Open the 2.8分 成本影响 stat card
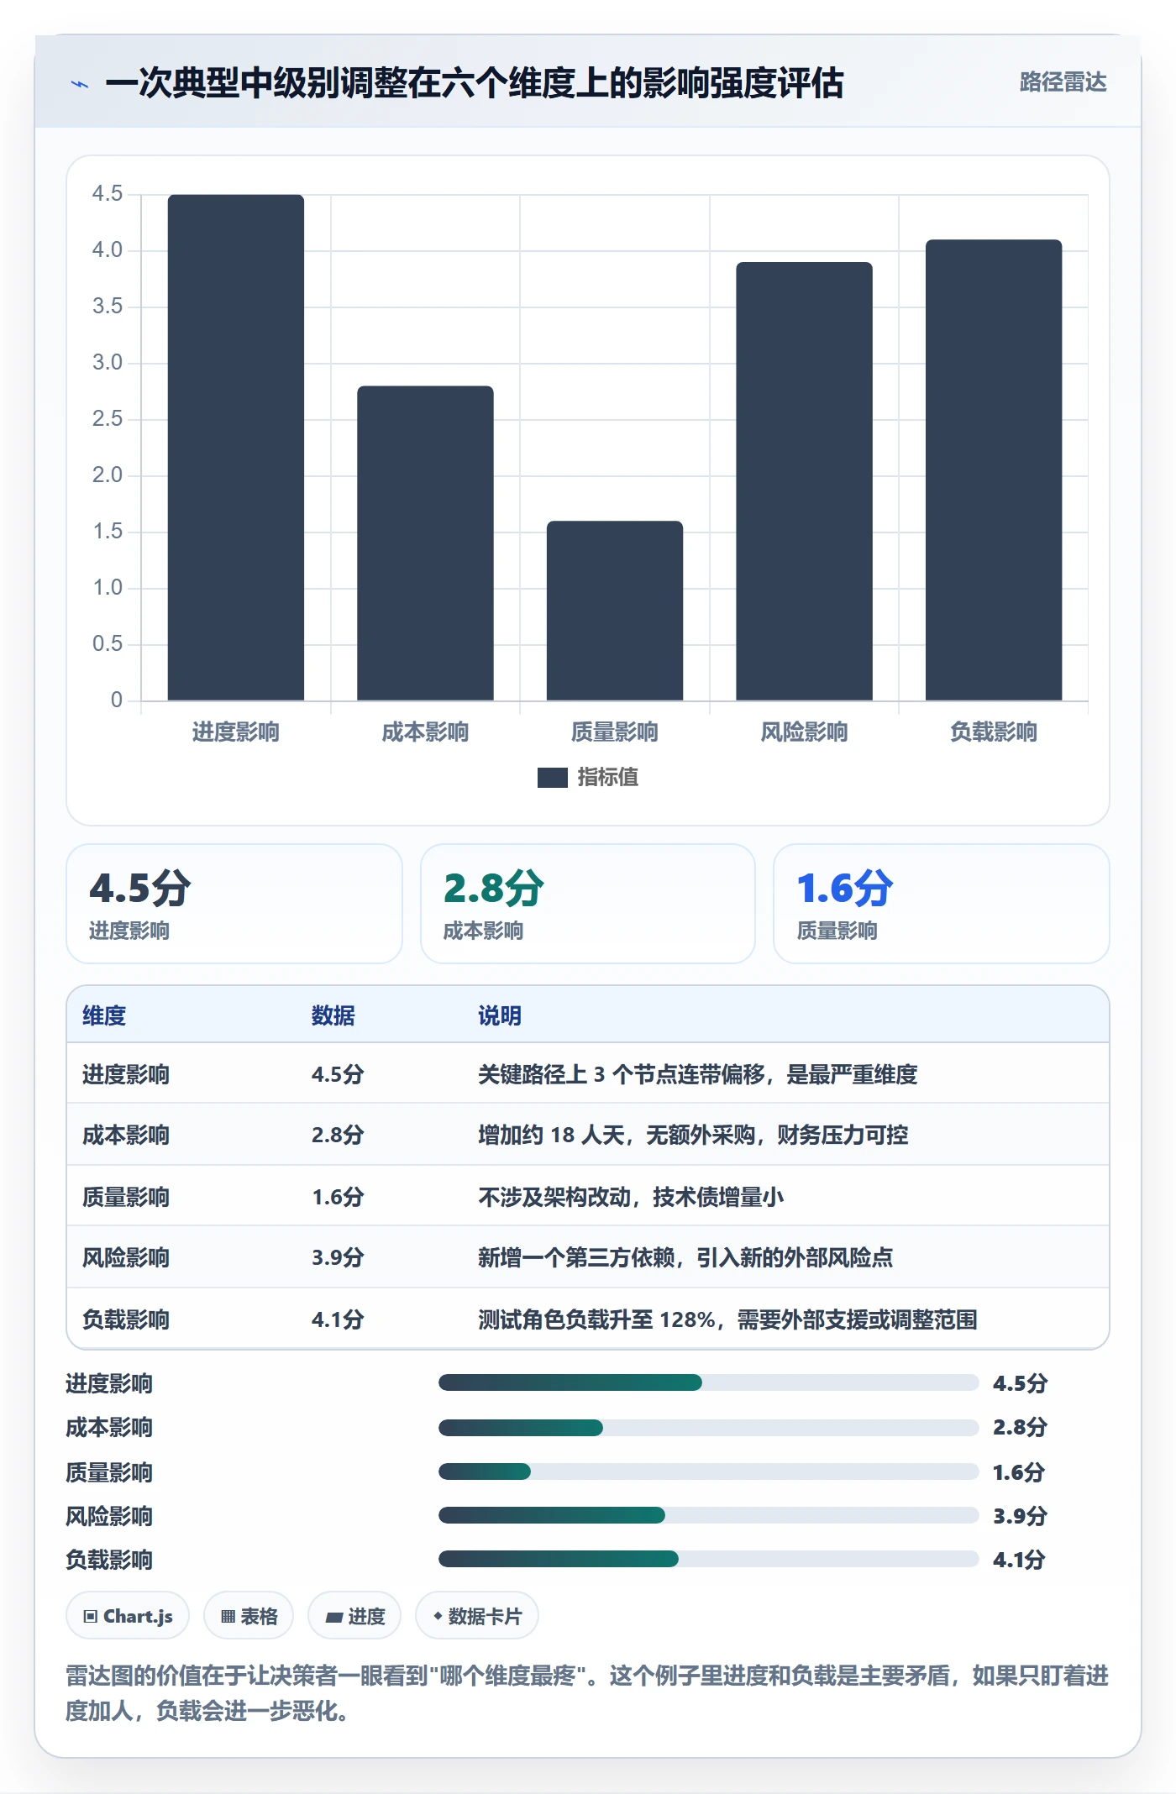This screenshot has width=1176, height=1794. (x=588, y=904)
